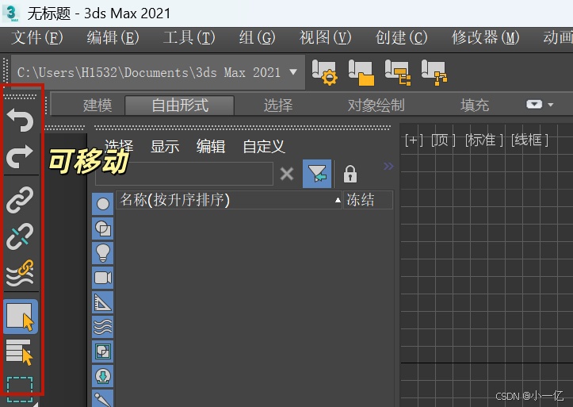Toggle the scene explorer selection filter funnel
The height and width of the screenshot is (407, 573).
(x=317, y=174)
